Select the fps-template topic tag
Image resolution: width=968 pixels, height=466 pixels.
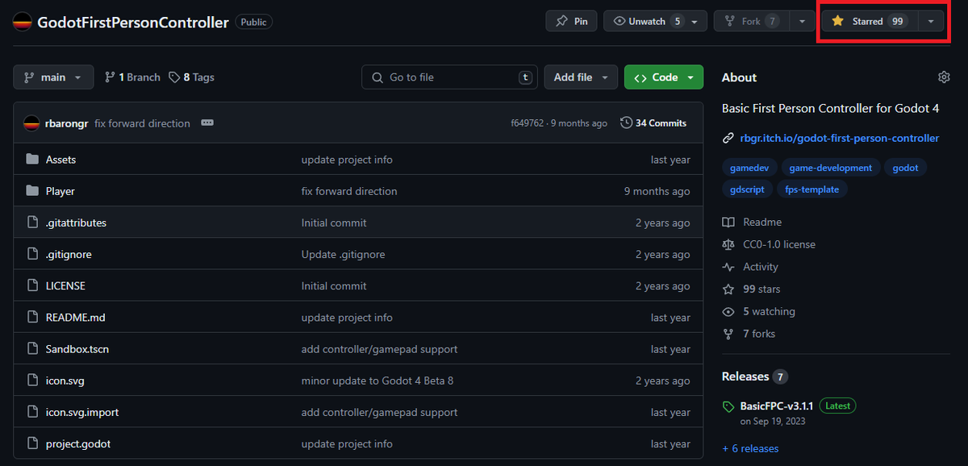click(812, 190)
